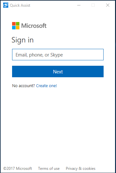Click the Sign in heading
This screenshot has height=173, width=116.
click(23, 40)
